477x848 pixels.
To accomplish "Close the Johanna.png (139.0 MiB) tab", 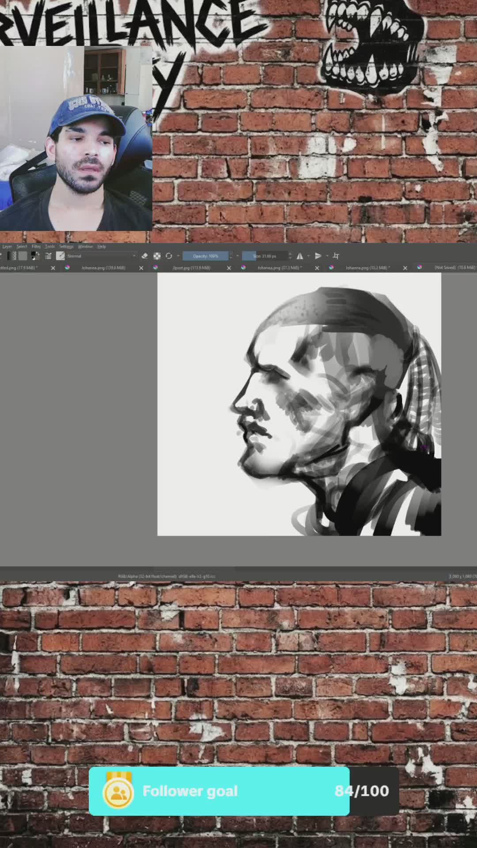I will (141, 268).
